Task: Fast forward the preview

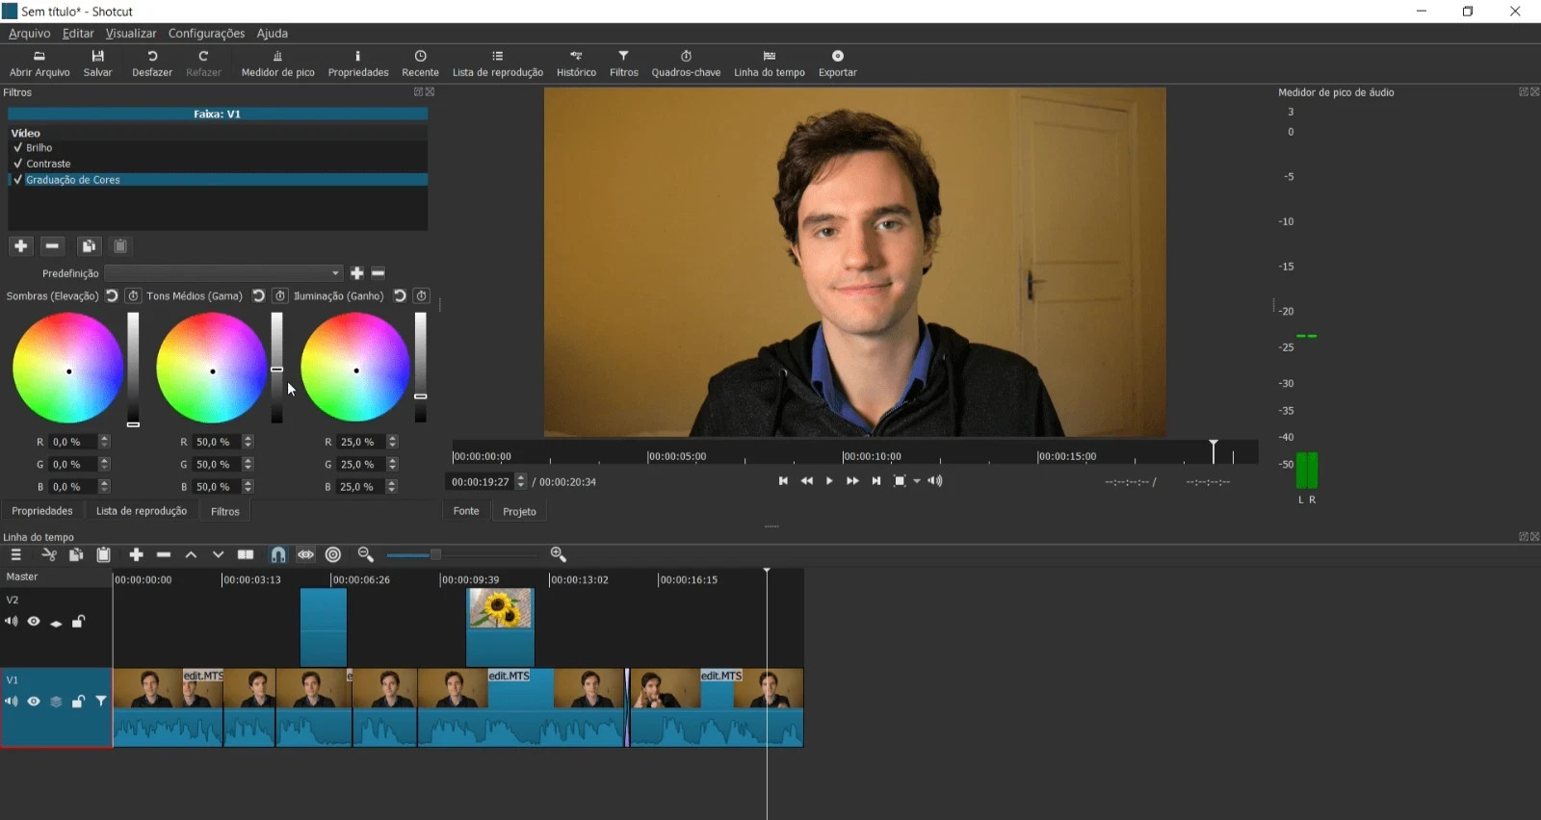Action: 852,481
